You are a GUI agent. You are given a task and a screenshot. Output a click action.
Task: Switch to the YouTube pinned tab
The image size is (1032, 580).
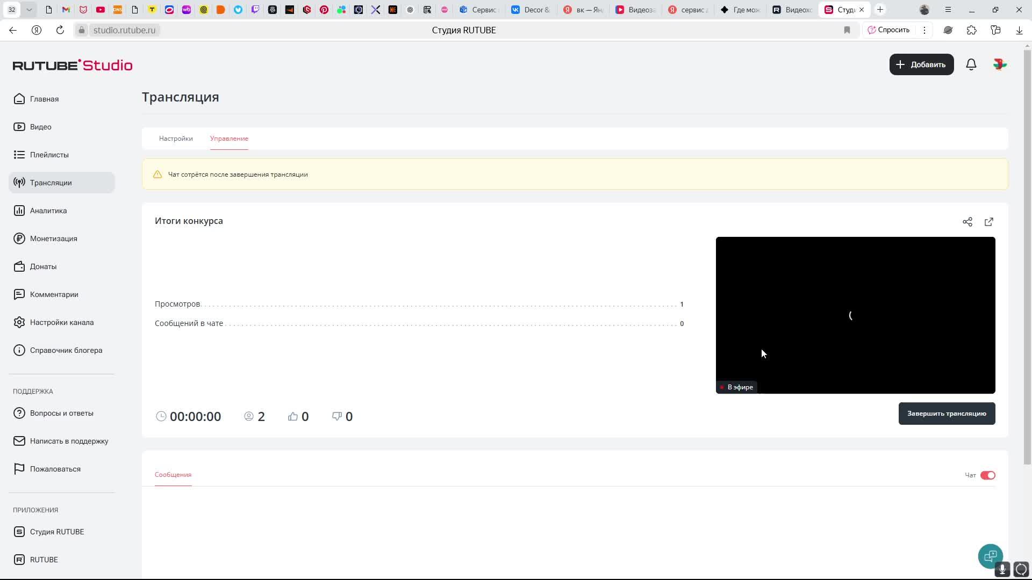click(101, 10)
